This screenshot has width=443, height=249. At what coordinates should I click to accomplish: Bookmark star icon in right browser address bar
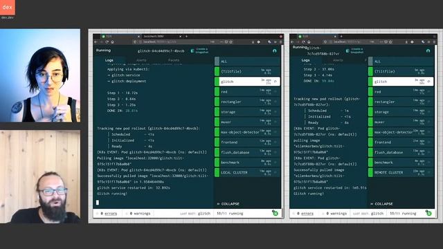[x=390, y=41]
